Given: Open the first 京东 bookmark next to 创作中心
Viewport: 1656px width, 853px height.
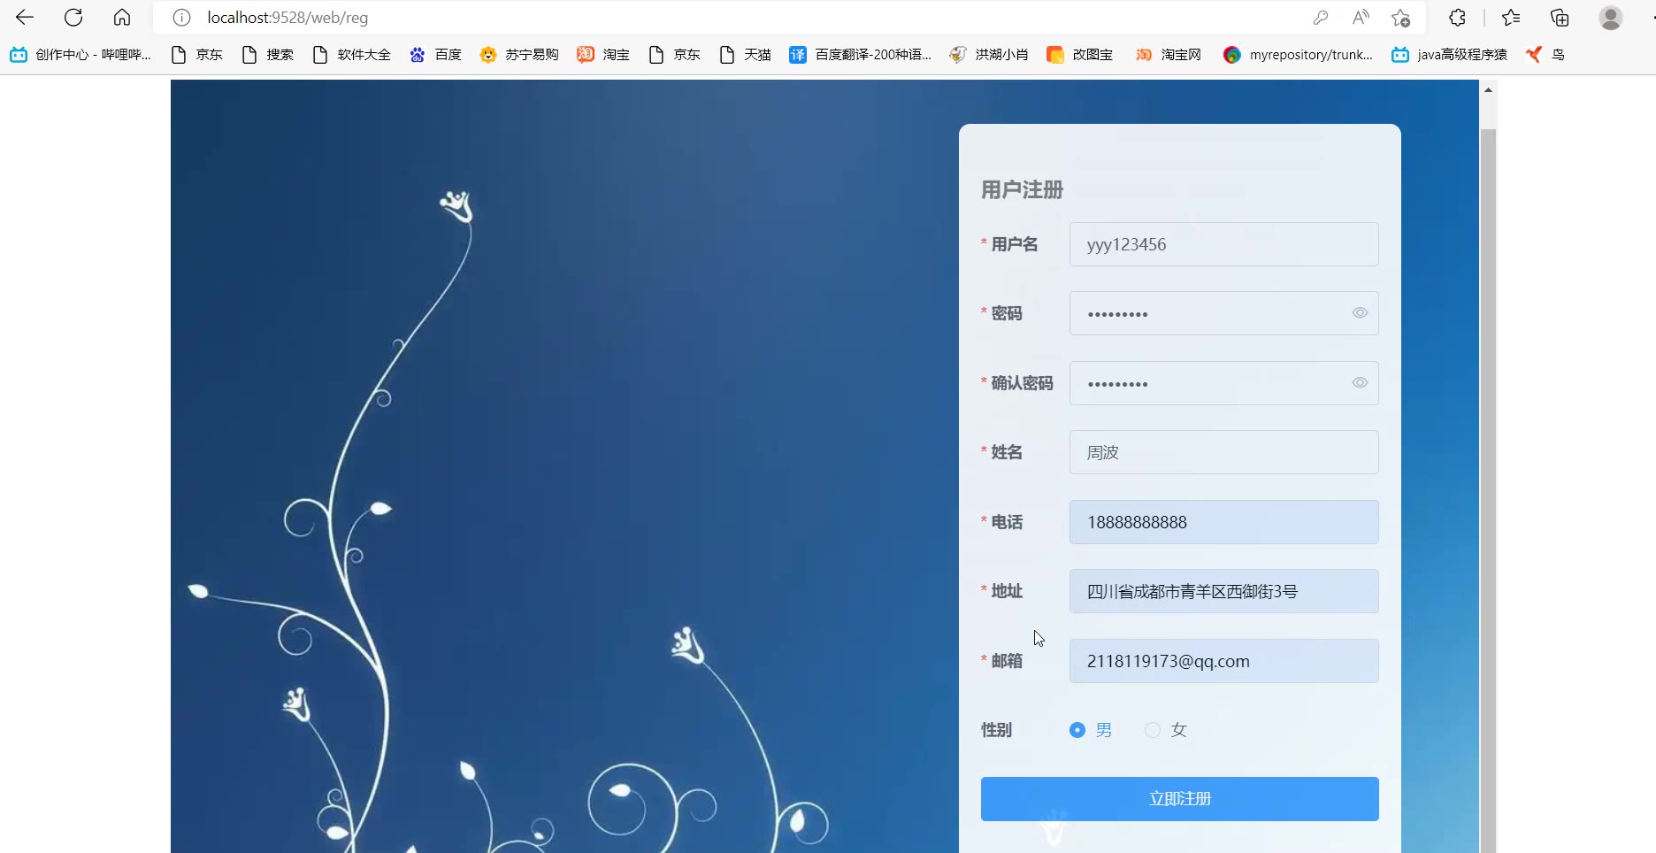Looking at the screenshot, I should pyautogui.click(x=197, y=55).
